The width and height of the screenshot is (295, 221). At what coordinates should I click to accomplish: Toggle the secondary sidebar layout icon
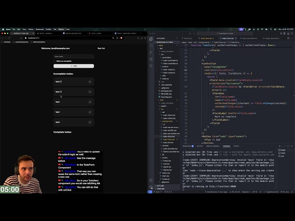(x=292, y=34)
